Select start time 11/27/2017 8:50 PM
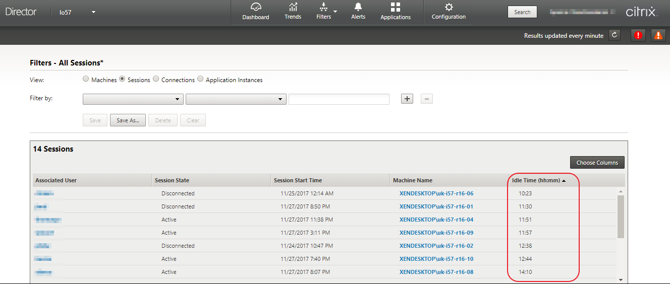This screenshot has width=670, height=284. (305, 206)
